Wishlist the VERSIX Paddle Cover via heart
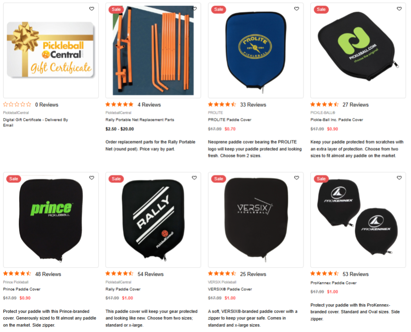The image size is (411, 332). click(297, 178)
